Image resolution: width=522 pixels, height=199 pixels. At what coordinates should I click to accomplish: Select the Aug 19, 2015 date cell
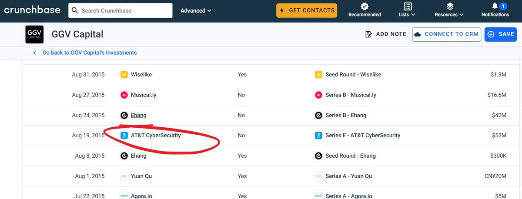pos(88,135)
